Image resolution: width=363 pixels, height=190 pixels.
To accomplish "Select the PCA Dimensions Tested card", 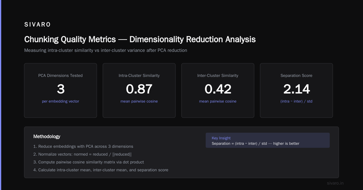I will (60, 90).
